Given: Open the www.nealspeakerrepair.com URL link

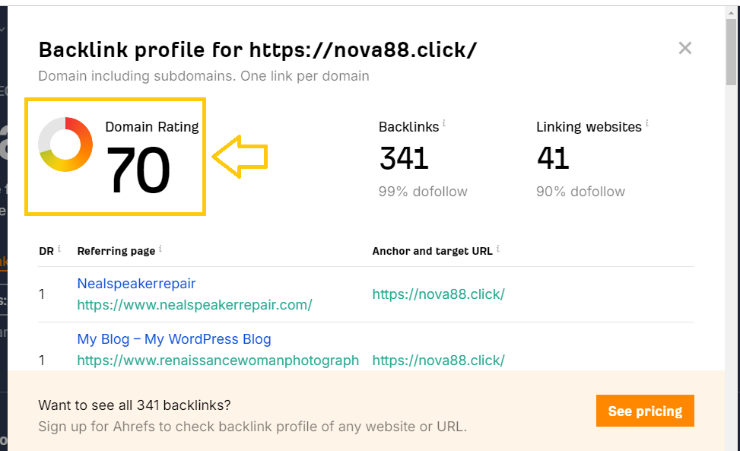Looking at the screenshot, I should coord(195,305).
